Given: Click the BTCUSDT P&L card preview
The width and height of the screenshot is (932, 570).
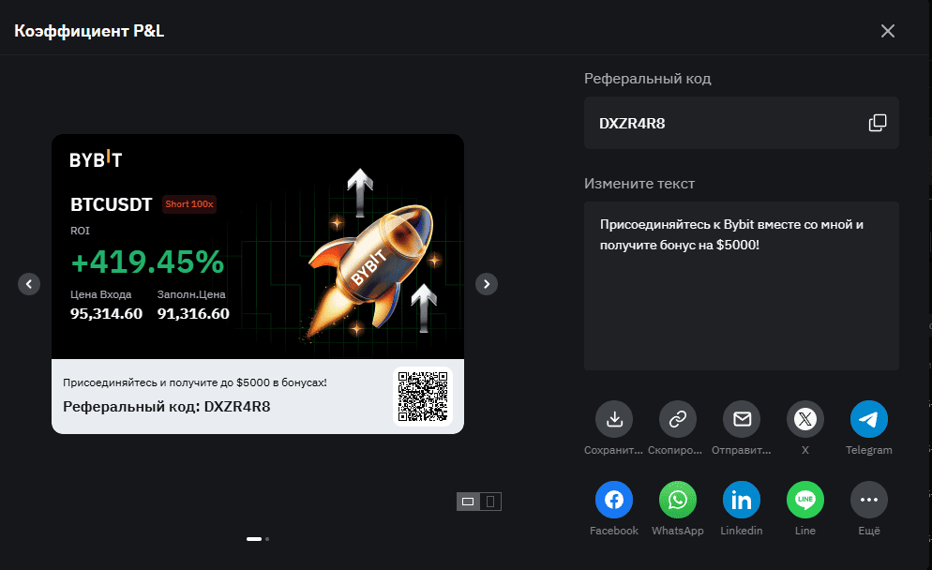Looking at the screenshot, I should pos(258,283).
